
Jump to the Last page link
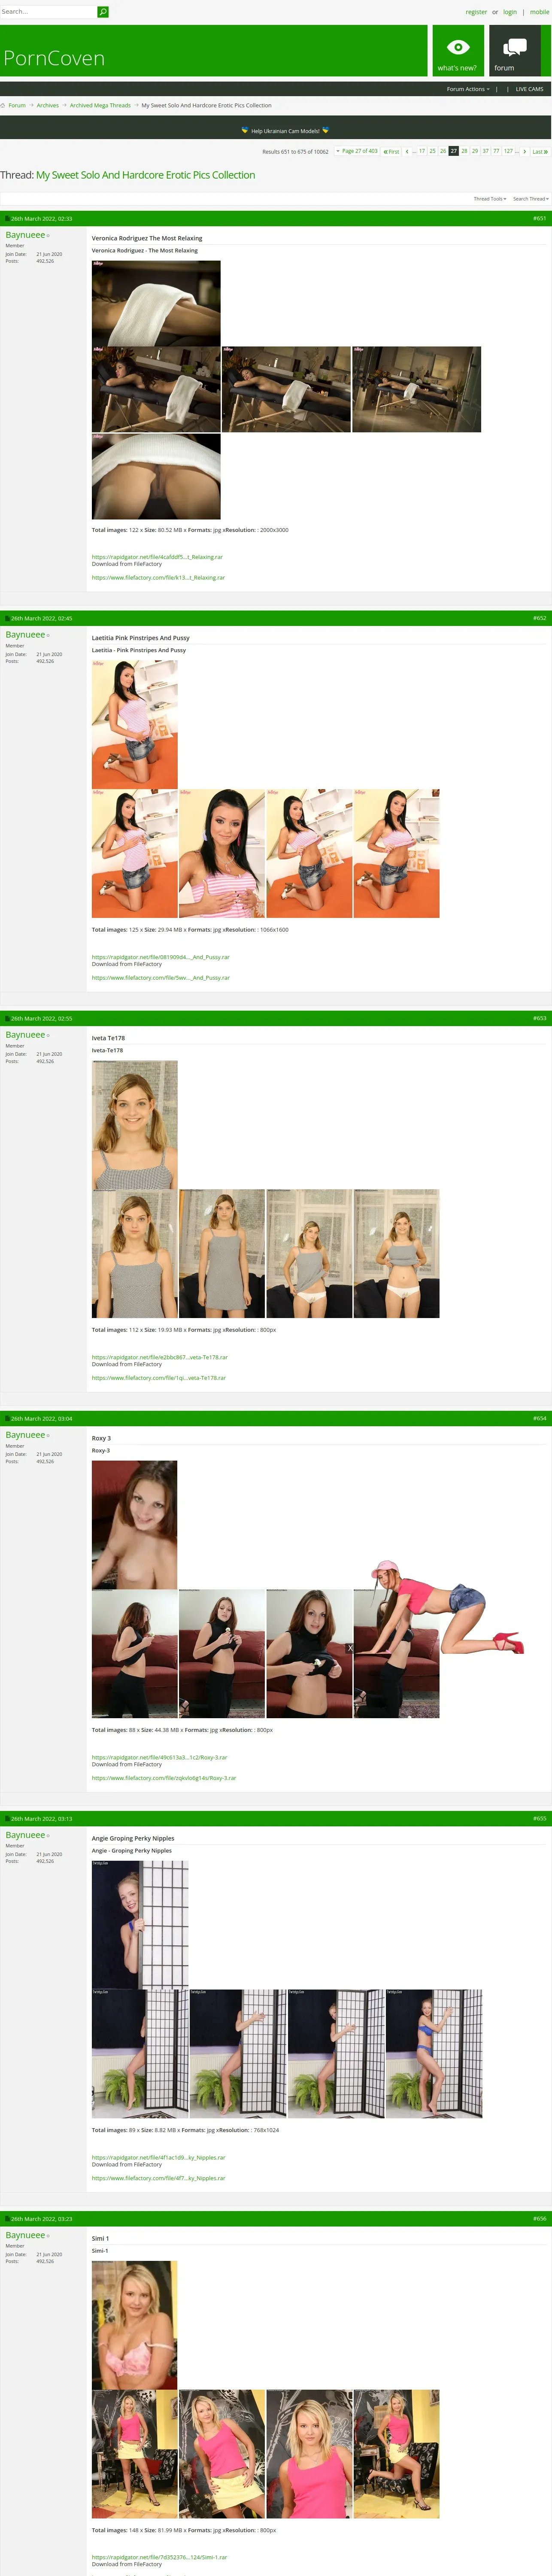[540, 151]
